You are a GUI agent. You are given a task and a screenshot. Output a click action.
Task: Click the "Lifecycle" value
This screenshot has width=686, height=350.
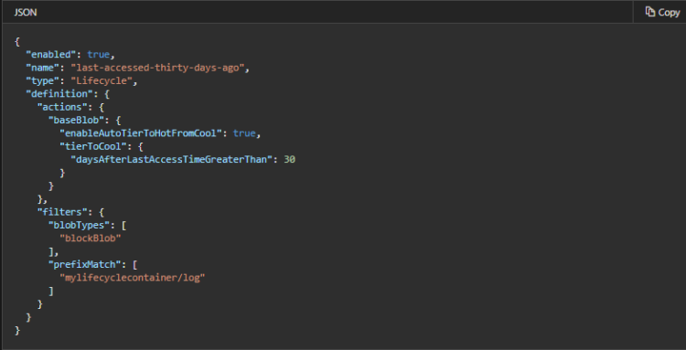(x=102, y=80)
